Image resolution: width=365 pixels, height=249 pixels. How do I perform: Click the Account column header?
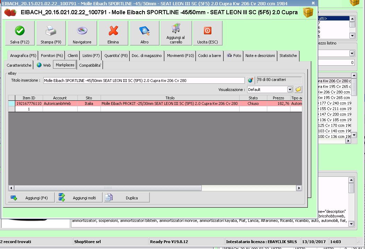pos(60,98)
